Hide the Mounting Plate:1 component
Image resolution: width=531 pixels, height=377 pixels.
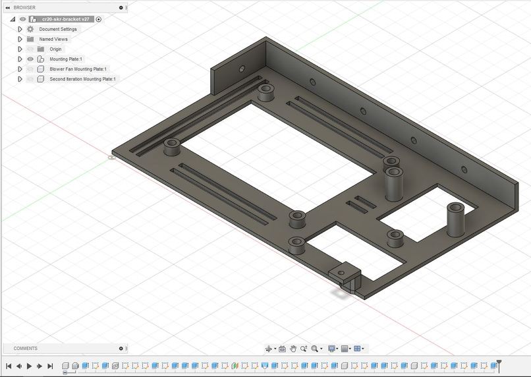point(30,59)
